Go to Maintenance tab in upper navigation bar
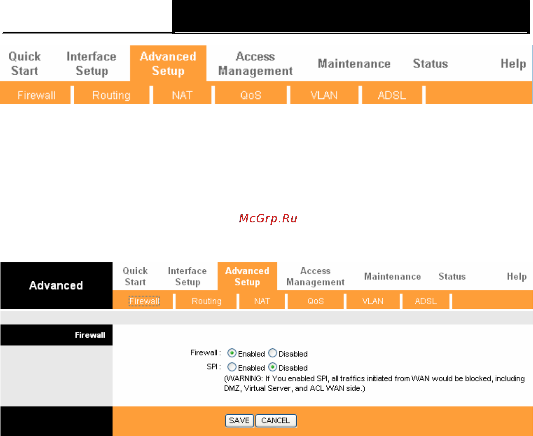 [354, 63]
